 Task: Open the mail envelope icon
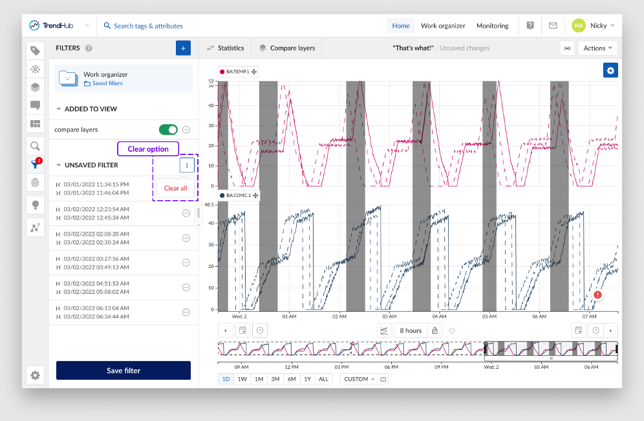point(553,26)
